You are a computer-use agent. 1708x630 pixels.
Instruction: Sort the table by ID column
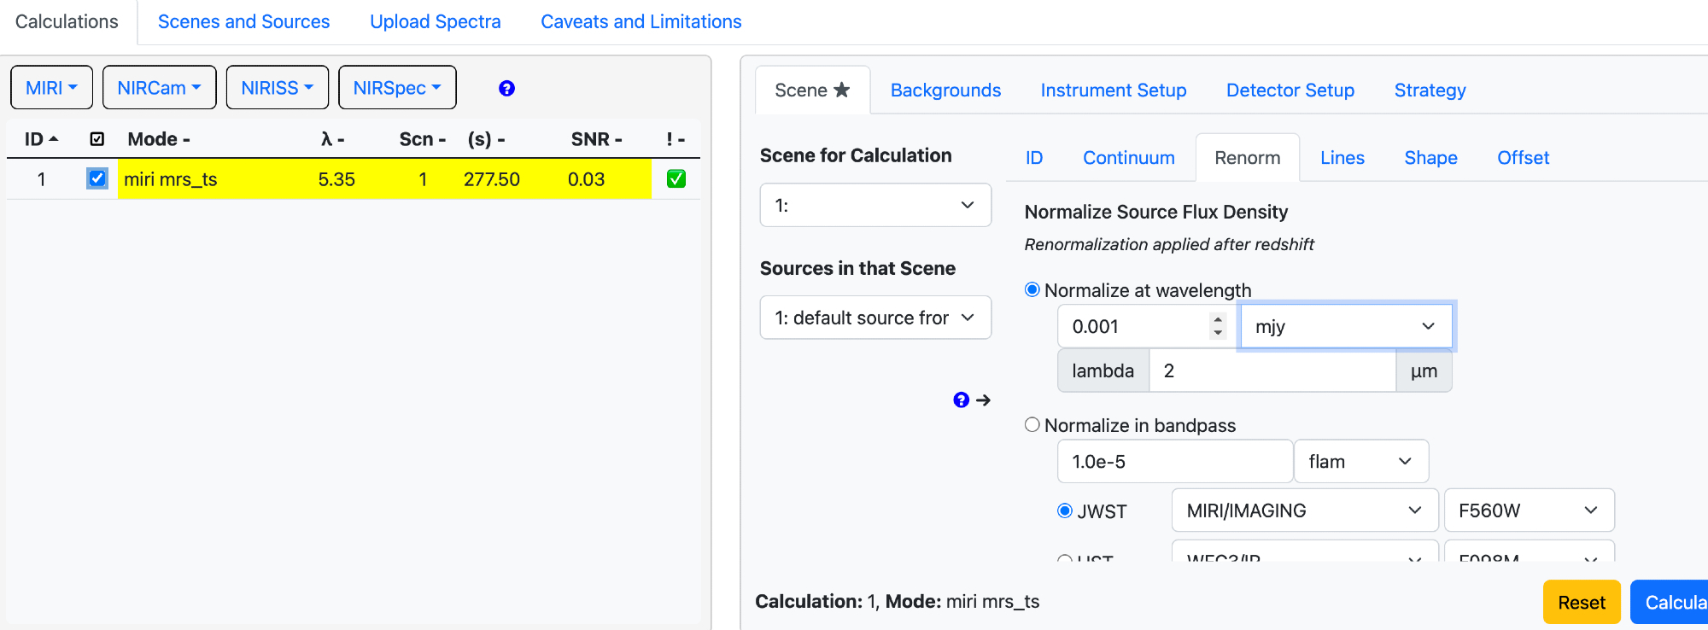(40, 139)
